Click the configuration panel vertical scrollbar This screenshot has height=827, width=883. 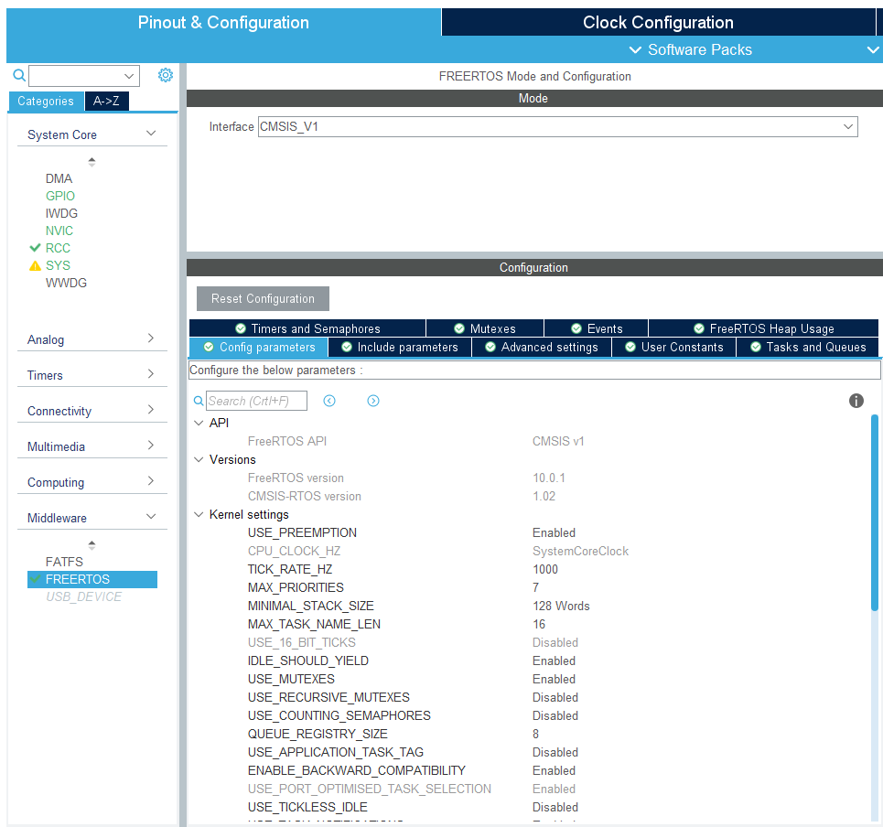[875, 512]
